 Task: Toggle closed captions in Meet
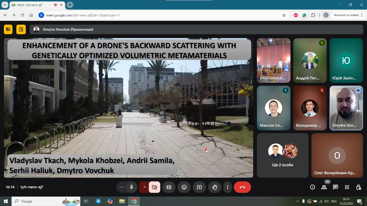click(x=169, y=187)
